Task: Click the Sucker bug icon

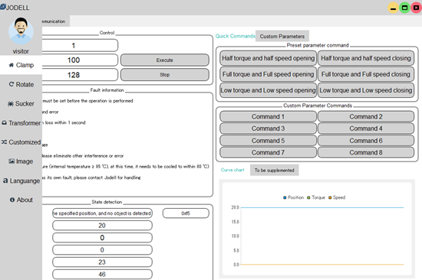Action: [11, 103]
